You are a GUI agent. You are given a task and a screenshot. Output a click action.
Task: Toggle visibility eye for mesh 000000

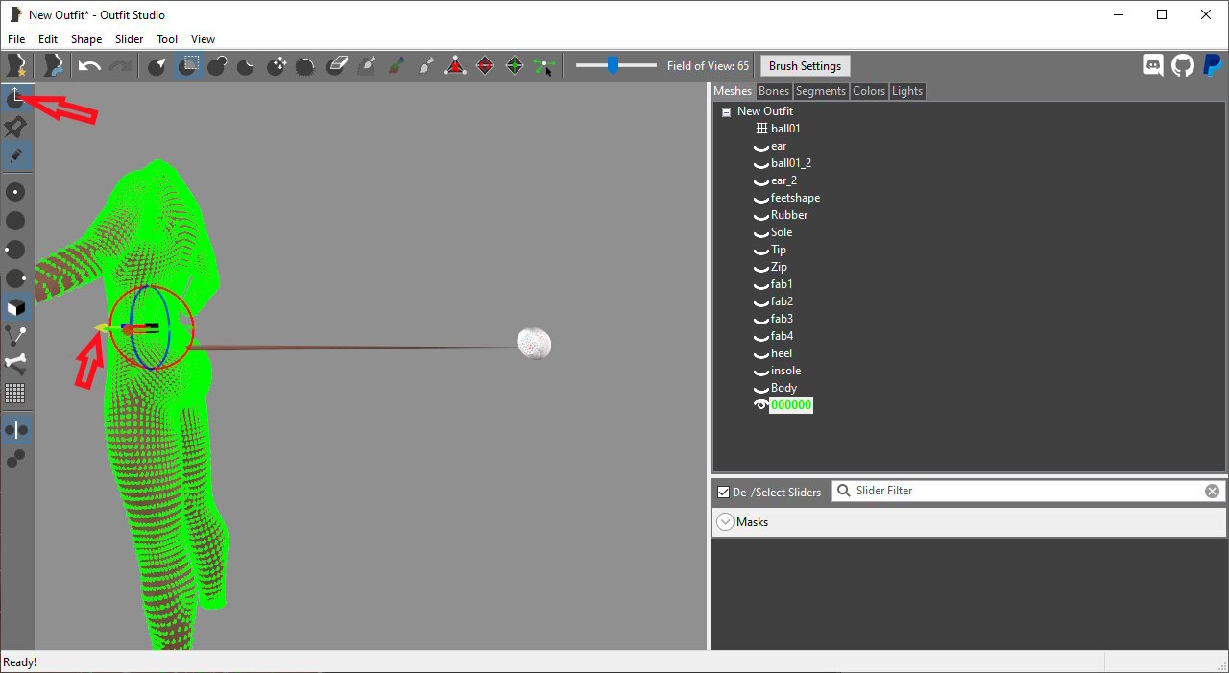click(x=761, y=405)
